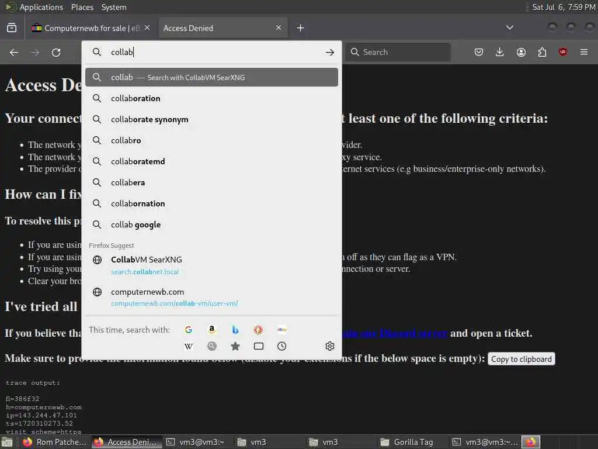Open search settings gear icon
The height and width of the screenshot is (449, 598).
point(330,346)
